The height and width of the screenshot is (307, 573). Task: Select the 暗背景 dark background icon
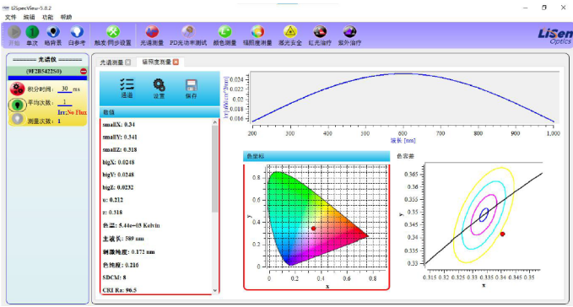tap(53, 32)
